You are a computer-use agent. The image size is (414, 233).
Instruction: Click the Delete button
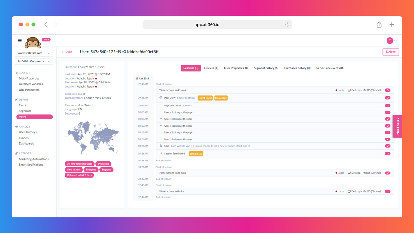tap(391, 52)
